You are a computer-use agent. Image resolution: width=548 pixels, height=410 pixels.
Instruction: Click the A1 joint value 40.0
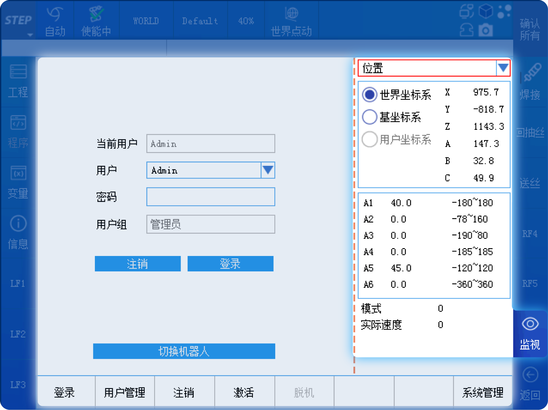(x=401, y=203)
